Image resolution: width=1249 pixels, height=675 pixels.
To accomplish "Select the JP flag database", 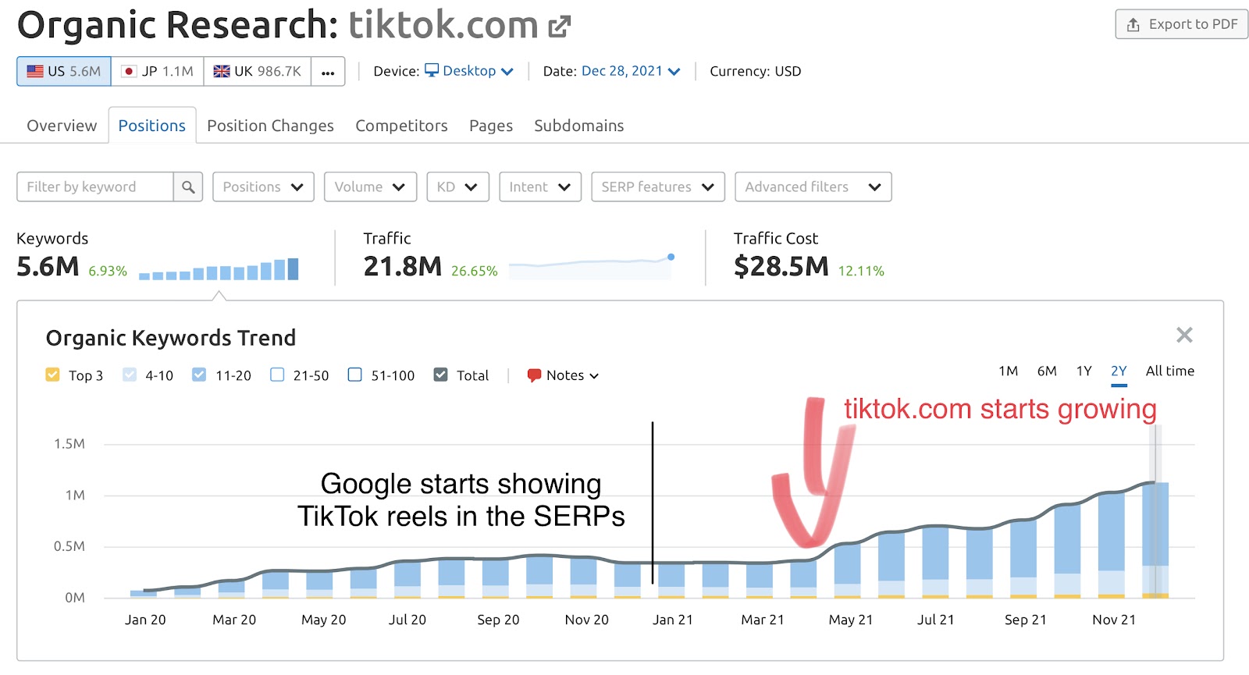I will [x=158, y=71].
